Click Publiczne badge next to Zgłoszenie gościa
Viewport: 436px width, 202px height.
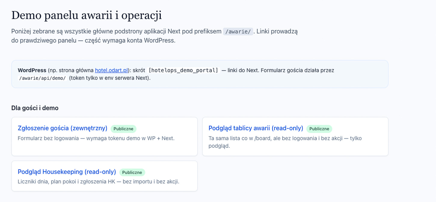point(123,129)
